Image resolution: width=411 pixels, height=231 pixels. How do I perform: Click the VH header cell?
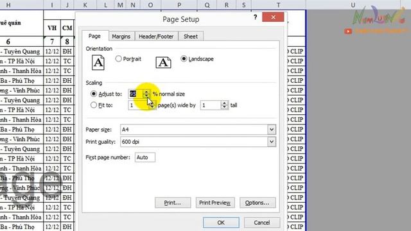pyautogui.click(x=52, y=28)
